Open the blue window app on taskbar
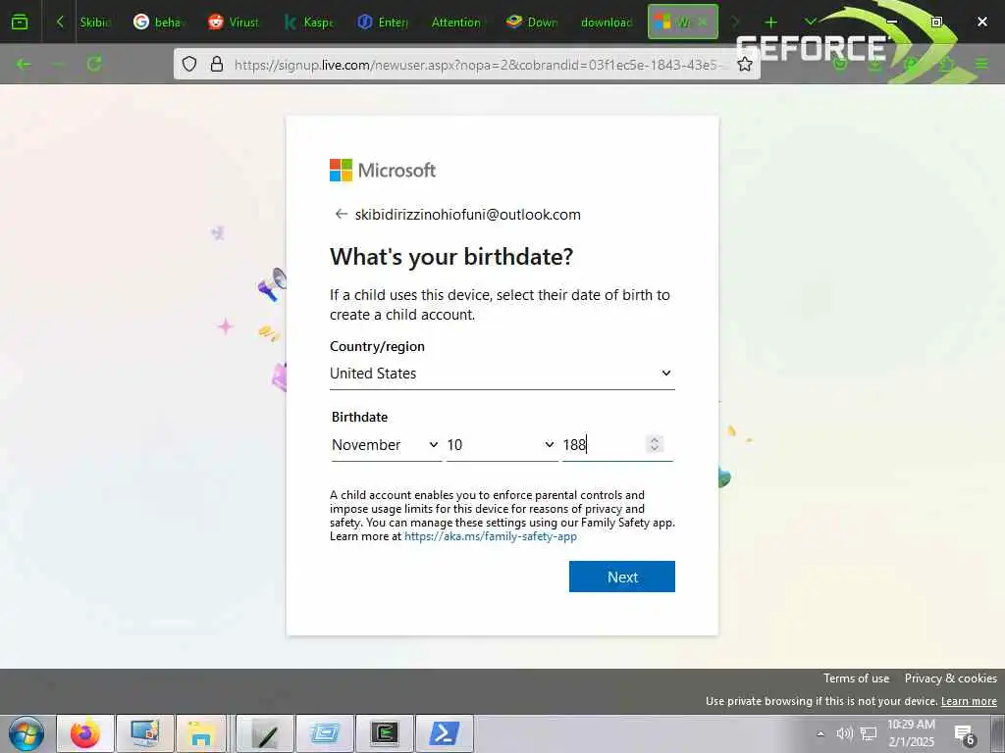Viewport: 1005px width, 753px height. (x=324, y=733)
